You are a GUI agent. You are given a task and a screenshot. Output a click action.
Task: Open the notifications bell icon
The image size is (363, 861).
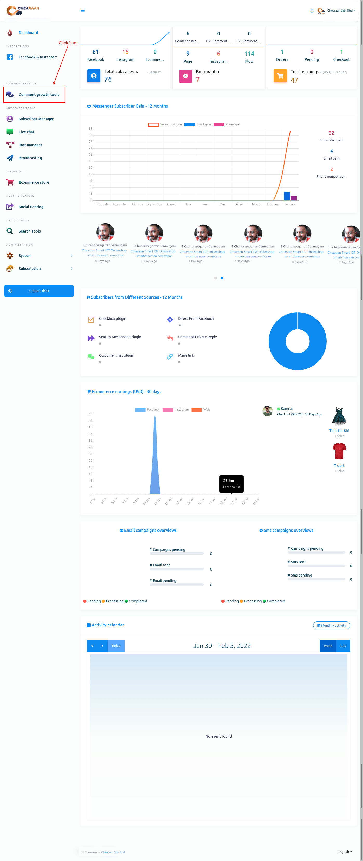point(312,11)
